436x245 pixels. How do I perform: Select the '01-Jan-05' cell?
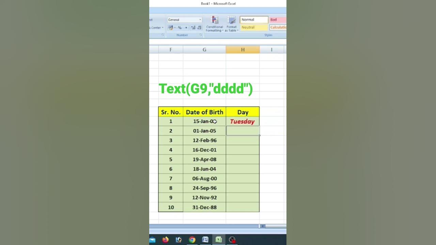(x=204, y=131)
